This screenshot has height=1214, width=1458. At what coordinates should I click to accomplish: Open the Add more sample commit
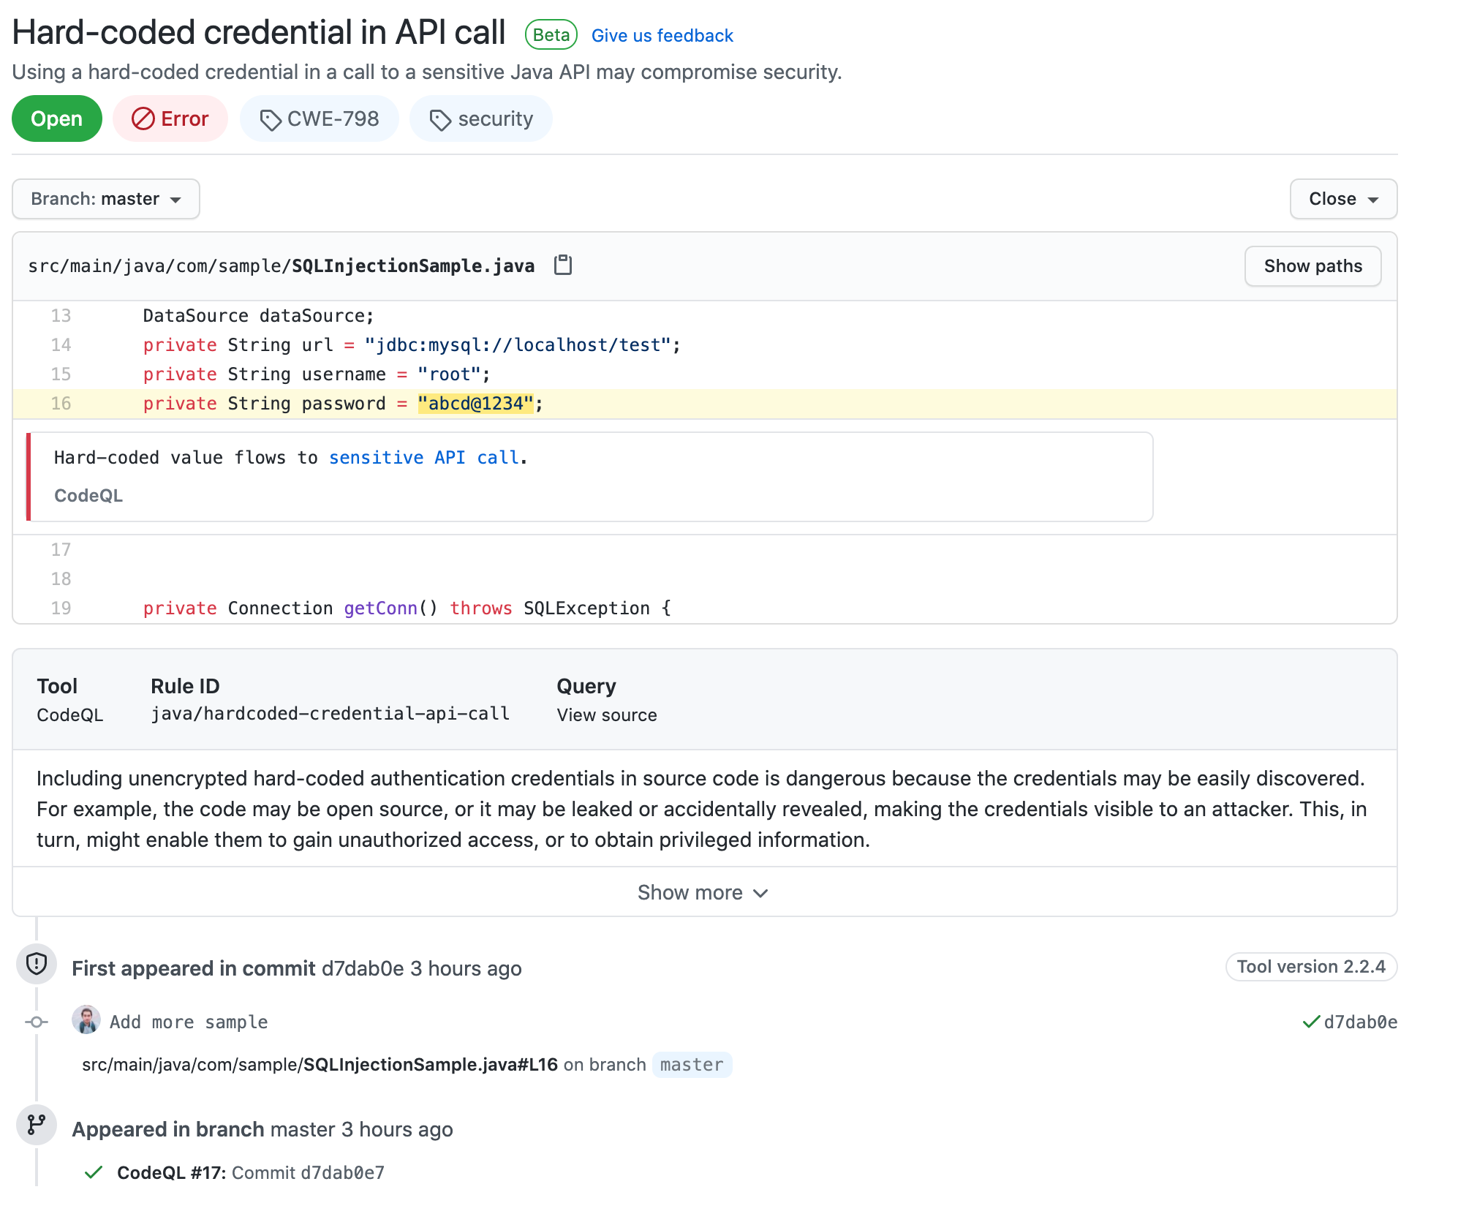pyautogui.click(x=189, y=1022)
